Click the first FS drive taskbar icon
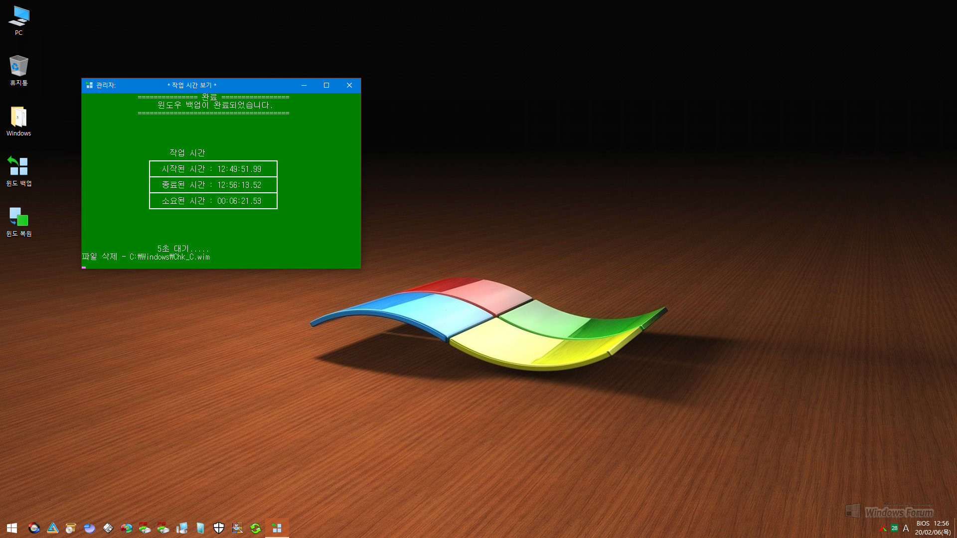Screen dimensions: 957x538 point(145,528)
